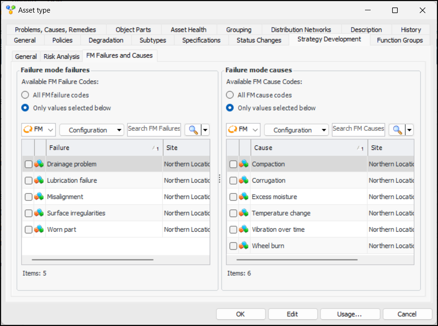Click the Edit button

tap(292, 314)
